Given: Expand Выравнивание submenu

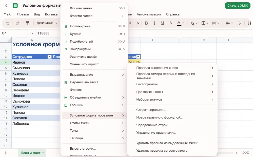Looking at the screenshot, I should click(x=94, y=74).
